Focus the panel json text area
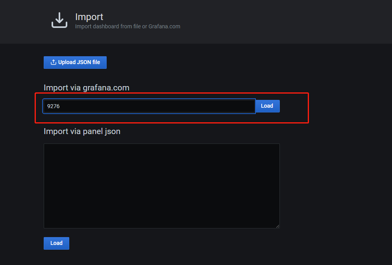 pyautogui.click(x=162, y=186)
